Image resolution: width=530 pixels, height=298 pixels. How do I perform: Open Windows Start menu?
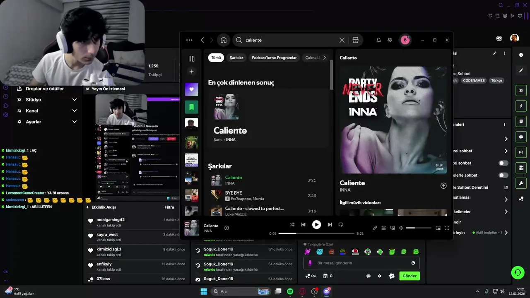(204, 291)
